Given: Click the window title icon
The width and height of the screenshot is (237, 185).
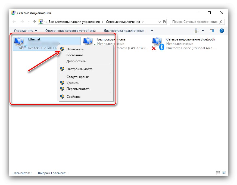Looking at the screenshot, I should 13,13.
